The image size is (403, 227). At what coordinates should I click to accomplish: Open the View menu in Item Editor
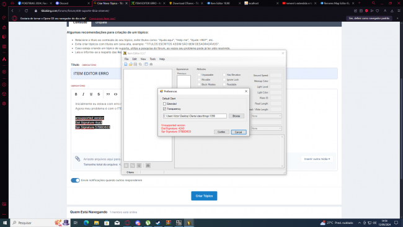[143, 59]
